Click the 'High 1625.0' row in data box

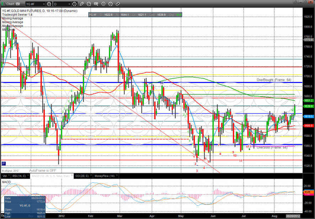click(25, 213)
